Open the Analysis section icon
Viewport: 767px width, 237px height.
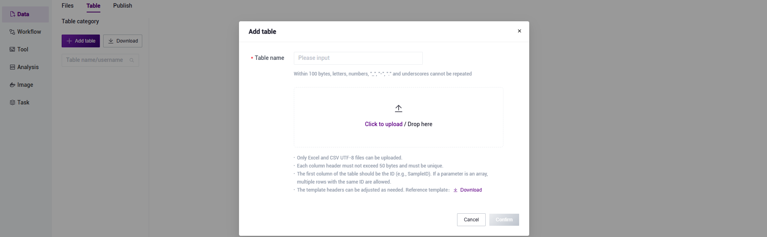12,67
